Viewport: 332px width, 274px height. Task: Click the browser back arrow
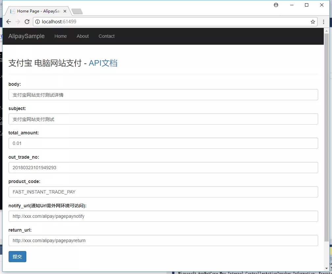(x=9, y=22)
